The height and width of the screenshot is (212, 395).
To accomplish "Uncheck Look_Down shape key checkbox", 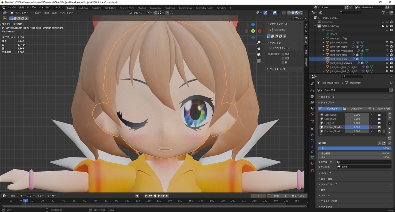I will [380, 115].
